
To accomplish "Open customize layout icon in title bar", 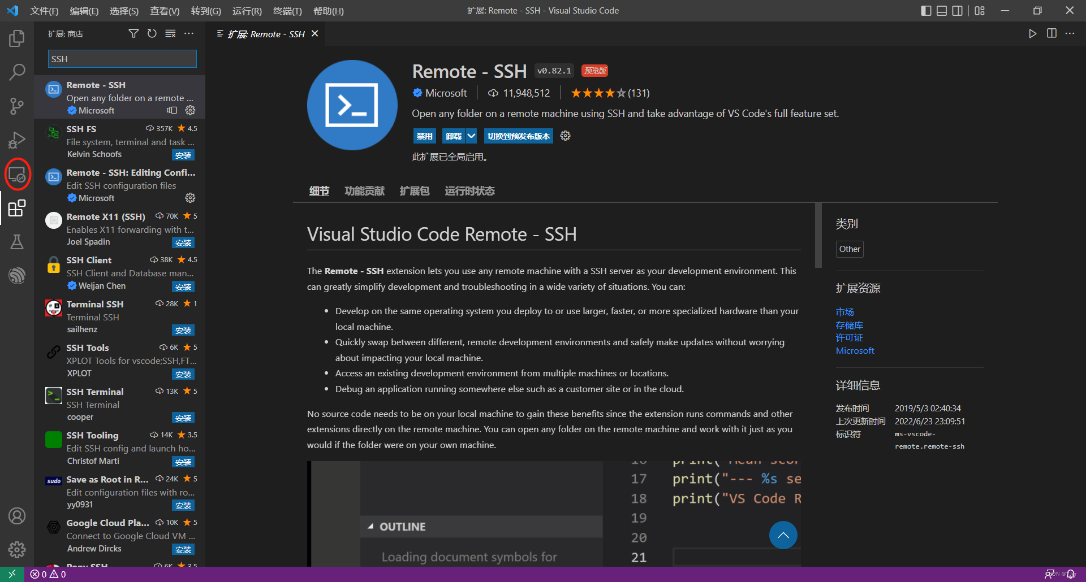I will click(x=980, y=11).
